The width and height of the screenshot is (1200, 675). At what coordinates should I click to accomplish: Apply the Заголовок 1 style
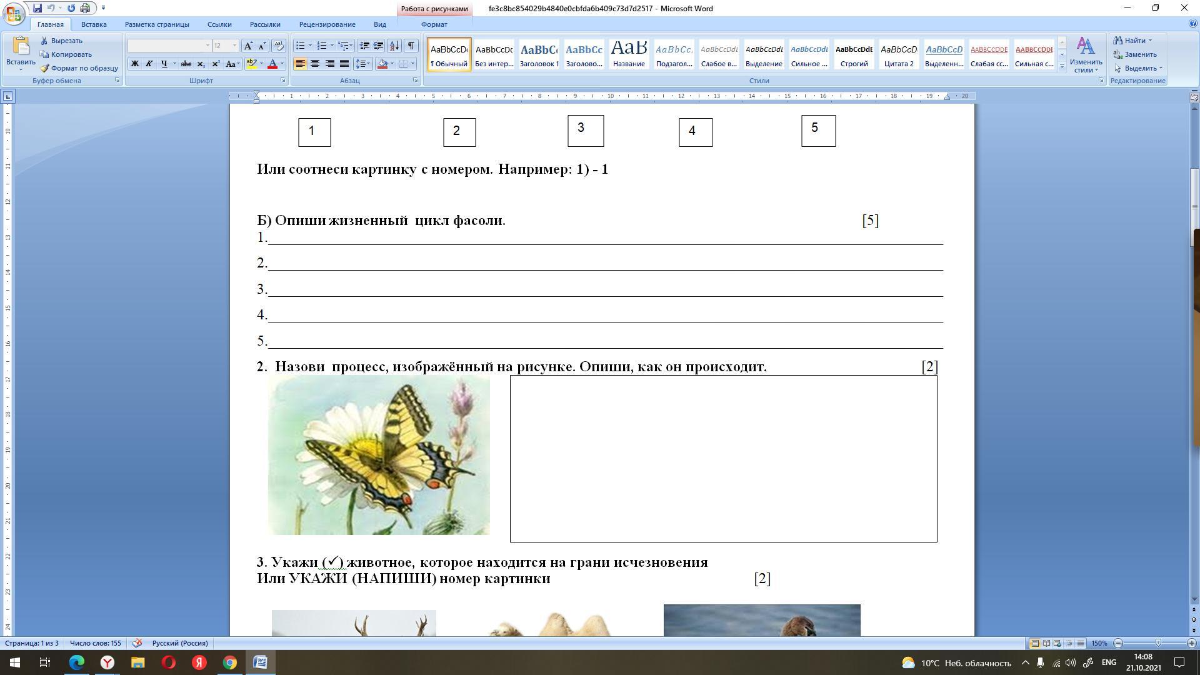pos(539,54)
